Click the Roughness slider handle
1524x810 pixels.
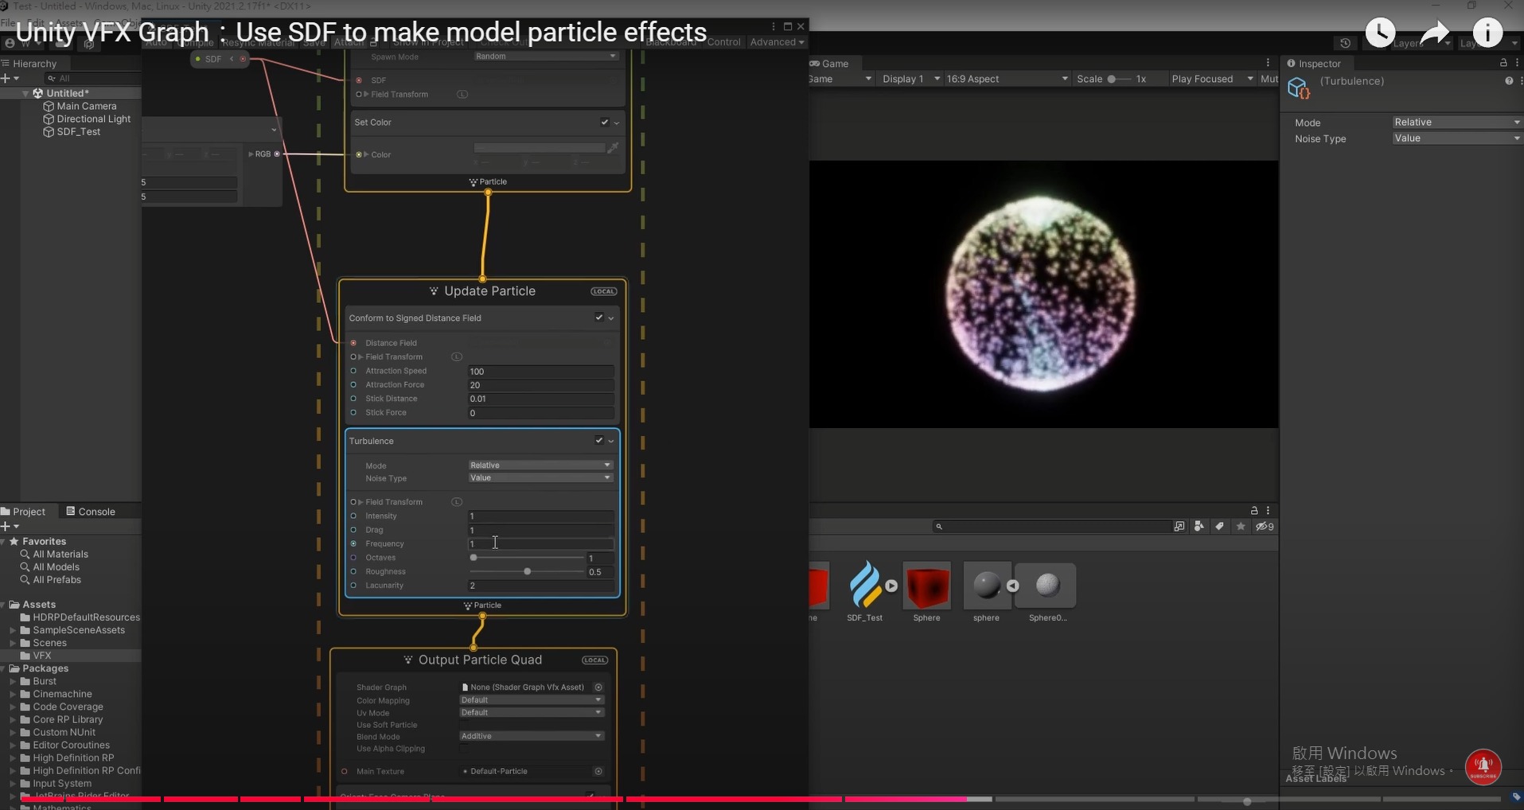click(527, 572)
